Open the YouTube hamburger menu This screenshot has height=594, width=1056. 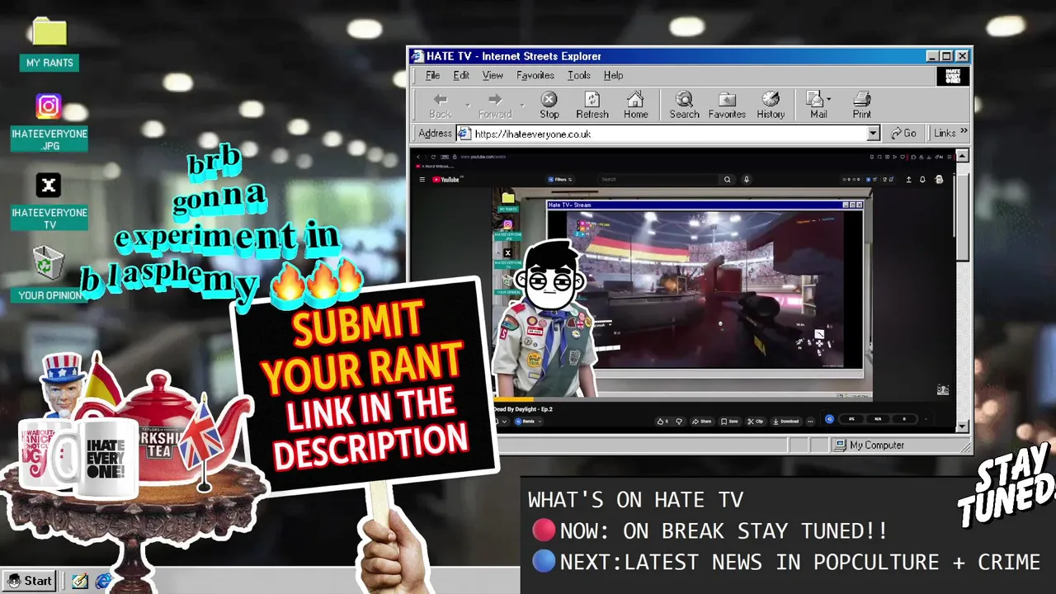click(422, 179)
